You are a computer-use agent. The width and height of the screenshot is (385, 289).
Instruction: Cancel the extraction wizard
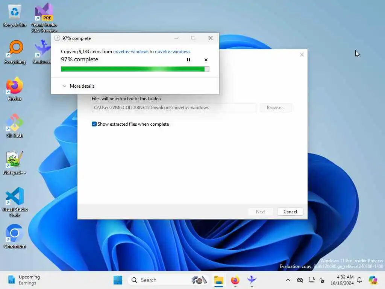pos(290,211)
